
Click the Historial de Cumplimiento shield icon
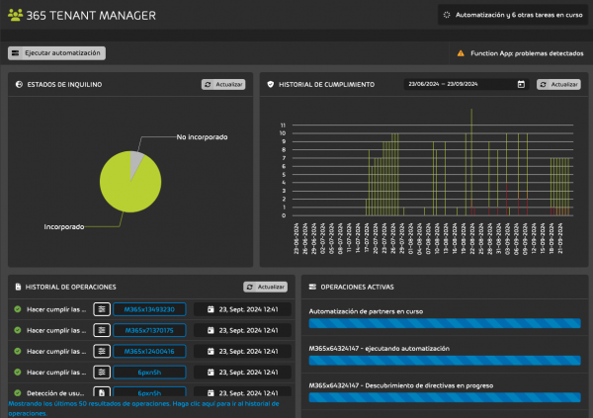click(x=271, y=84)
